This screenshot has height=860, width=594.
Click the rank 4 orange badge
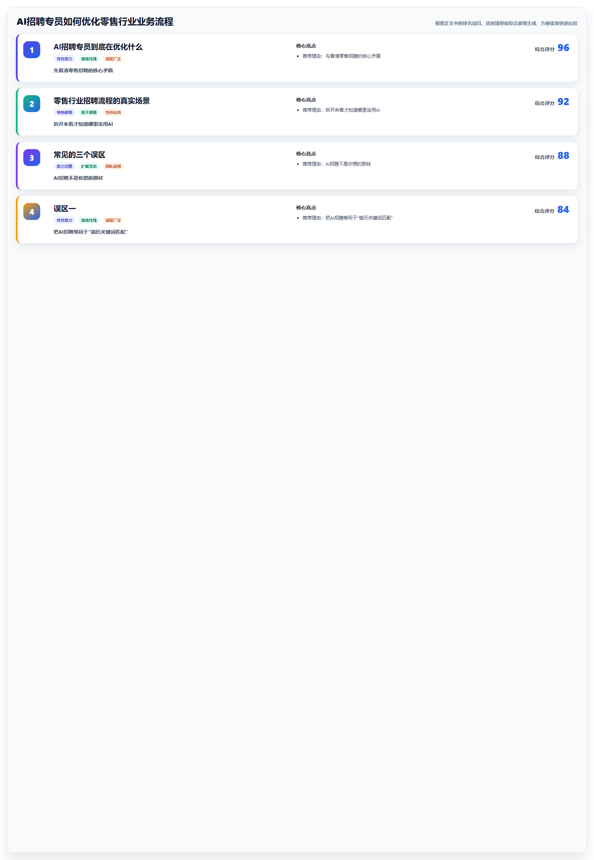pos(32,211)
